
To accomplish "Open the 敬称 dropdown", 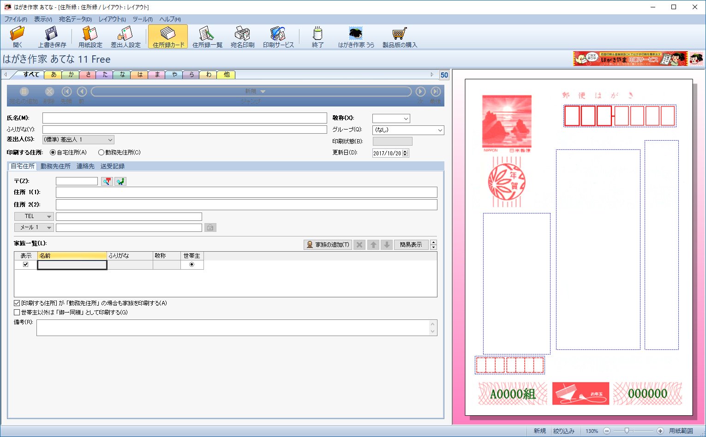I will click(x=406, y=118).
